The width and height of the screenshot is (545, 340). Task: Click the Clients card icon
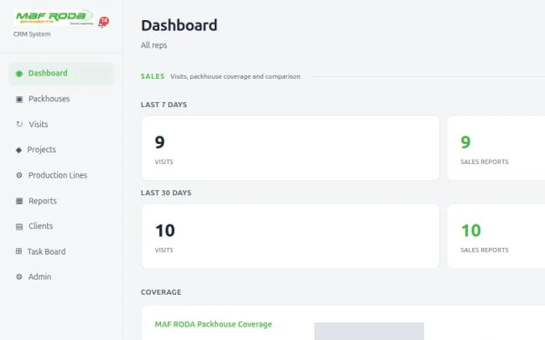tap(19, 227)
